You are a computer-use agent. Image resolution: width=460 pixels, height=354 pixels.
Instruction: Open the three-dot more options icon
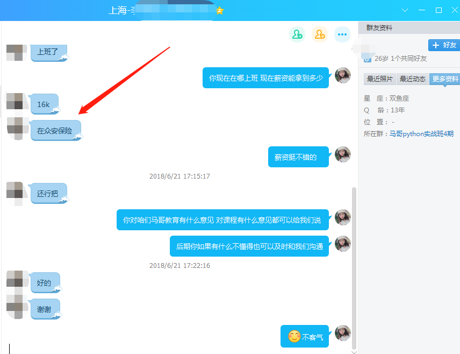click(x=342, y=34)
